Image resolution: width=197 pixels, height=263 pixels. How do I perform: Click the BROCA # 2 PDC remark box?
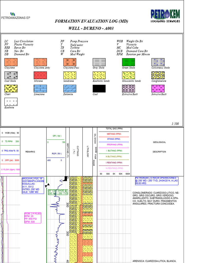(x=33, y=185)
